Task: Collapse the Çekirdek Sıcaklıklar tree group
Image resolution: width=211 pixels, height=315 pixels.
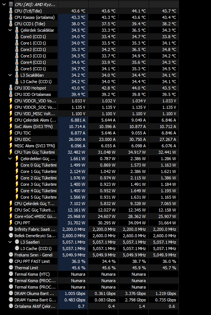Action: (10, 30)
